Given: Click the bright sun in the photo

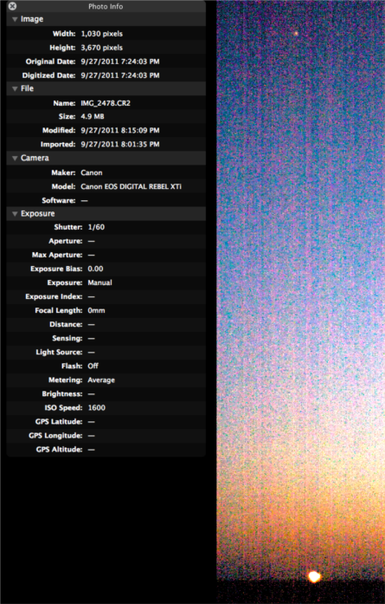Looking at the screenshot, I should coord(314,576).
